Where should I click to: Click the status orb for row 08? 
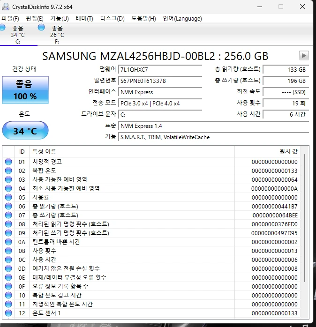tap(8, 224)
